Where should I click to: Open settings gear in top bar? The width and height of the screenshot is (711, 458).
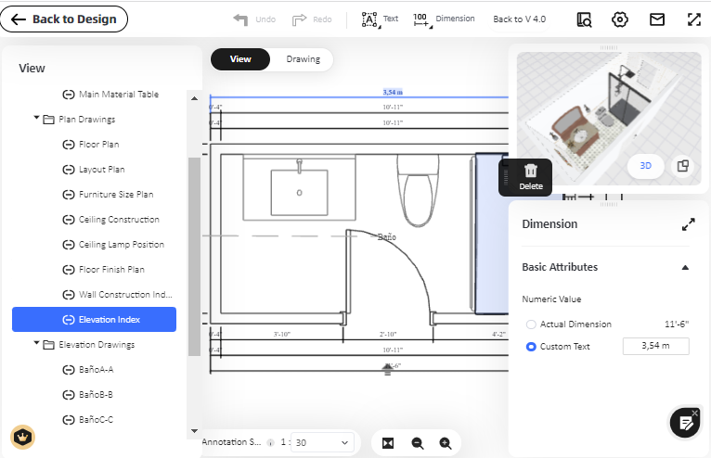619,19
